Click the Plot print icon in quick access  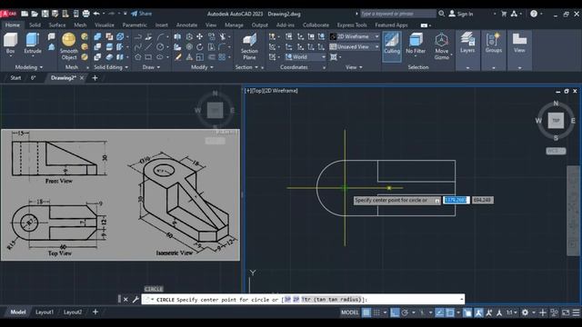tap(85, 14)
